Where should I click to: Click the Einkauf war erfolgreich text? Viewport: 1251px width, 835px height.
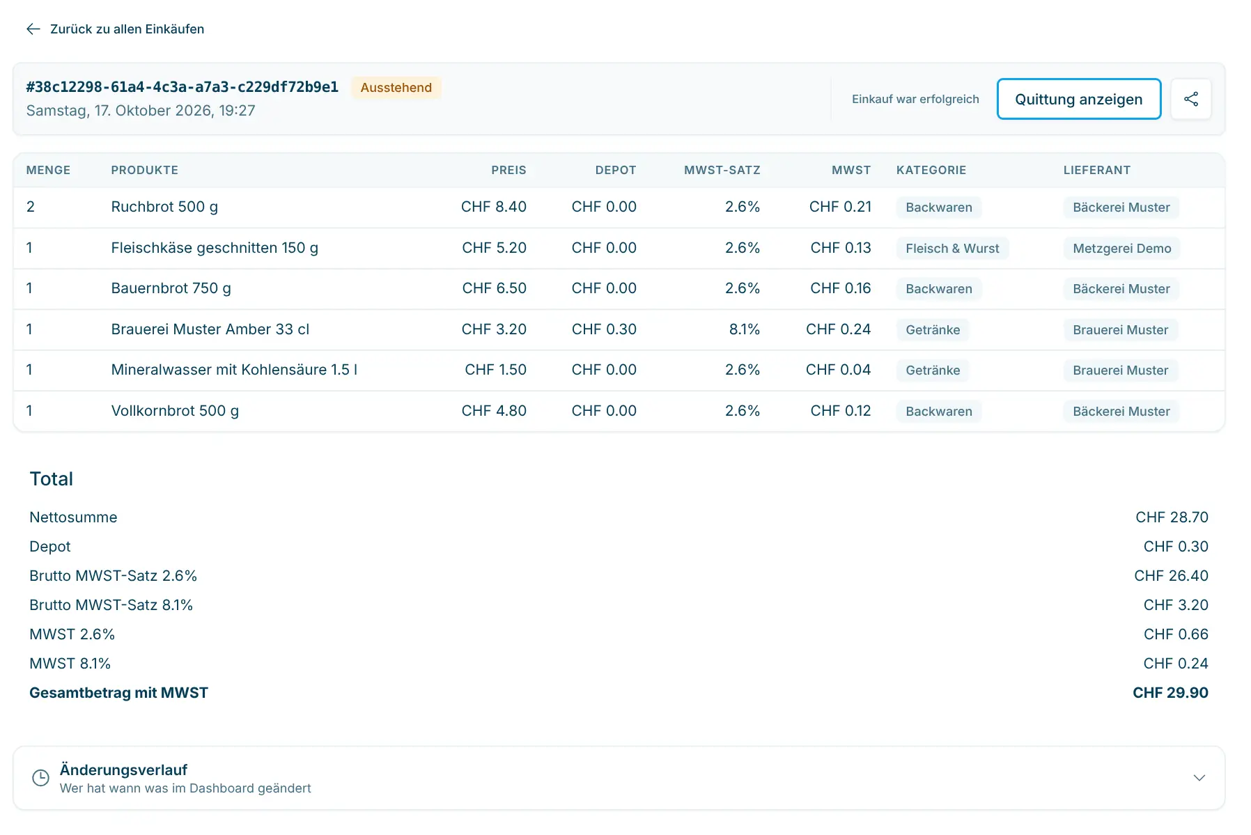click(x=915, y=99)
